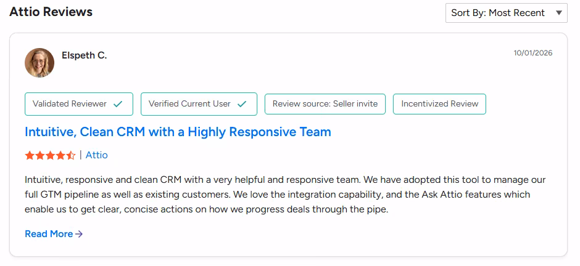Click the Review source: Seller invite badge
Screen dimensions: 580x266
click(325, 104)
